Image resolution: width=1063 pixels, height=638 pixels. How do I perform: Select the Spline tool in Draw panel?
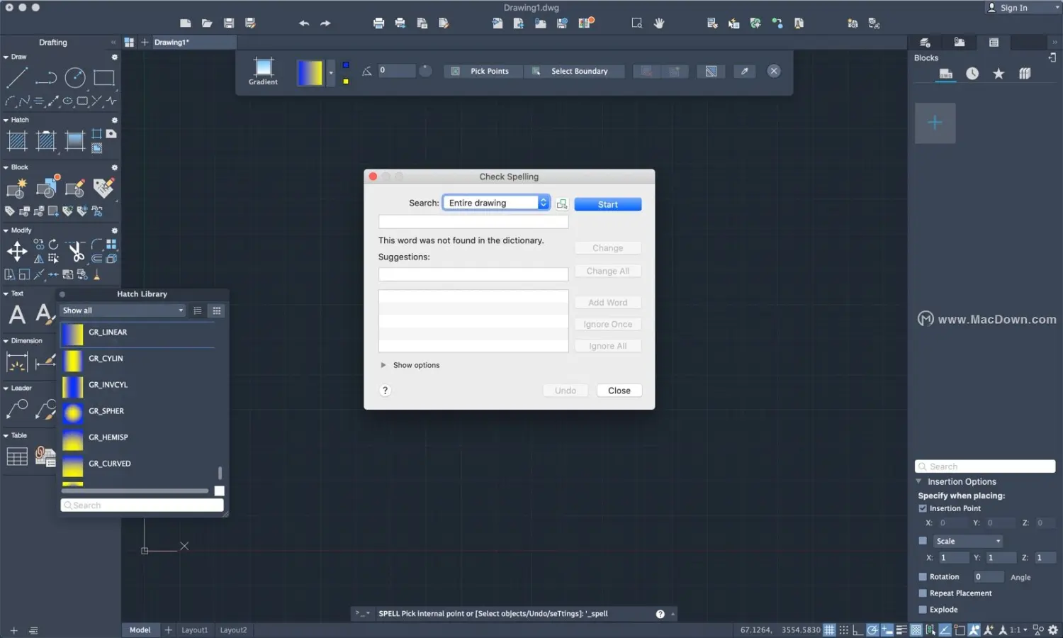(25, 101)
